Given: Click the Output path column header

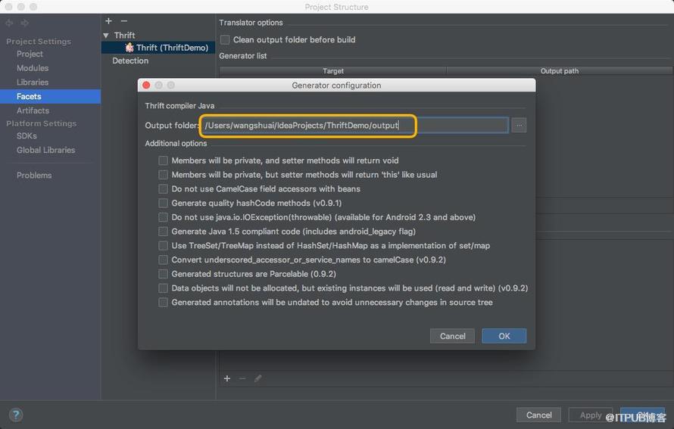Looking at the screenshot, I should 559,71.
